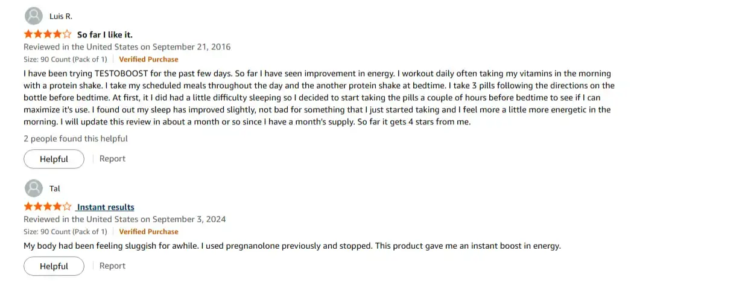Screen dimensions: 748x288
Task: Click 'Size: 90 Count' on Luis R.'s review
Action: point(65,59)
